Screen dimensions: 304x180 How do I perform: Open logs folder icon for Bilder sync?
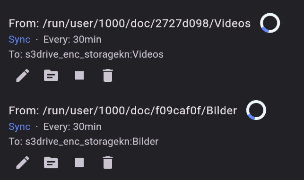[51, 163]
